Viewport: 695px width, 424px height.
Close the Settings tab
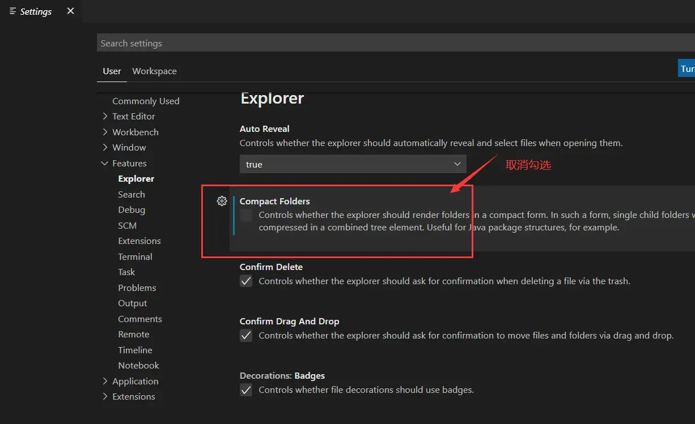[70, 11]
